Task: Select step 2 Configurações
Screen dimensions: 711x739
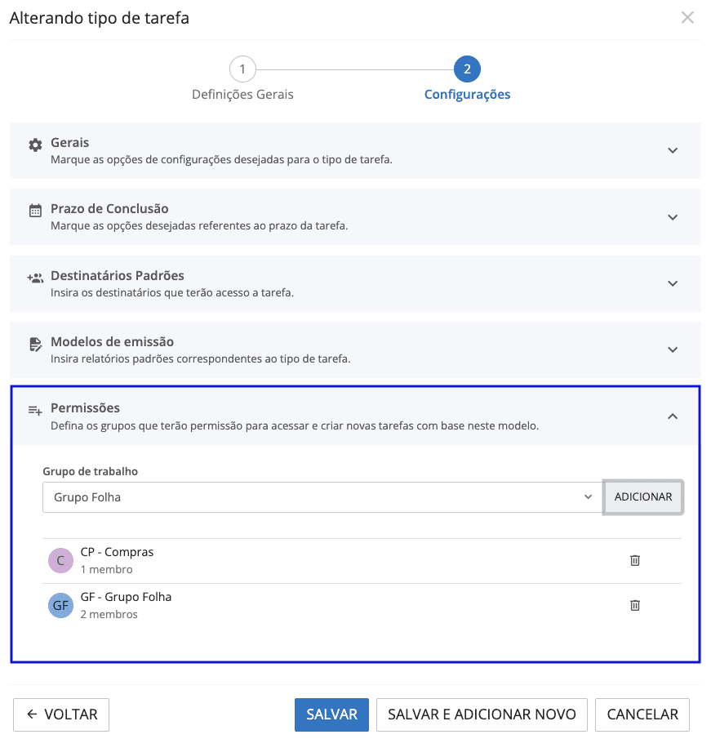Action: 467,69
